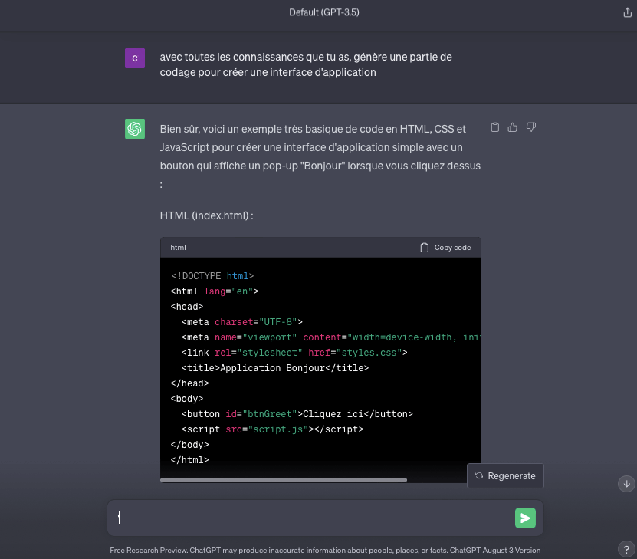
Task: Click the Regenerate button
Action: point(505,475)
